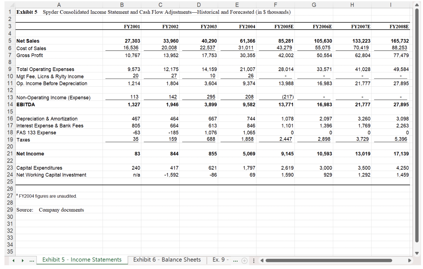Click the vertical scrollbar down arrow
The image size is (423, 269).
(416, 253)
